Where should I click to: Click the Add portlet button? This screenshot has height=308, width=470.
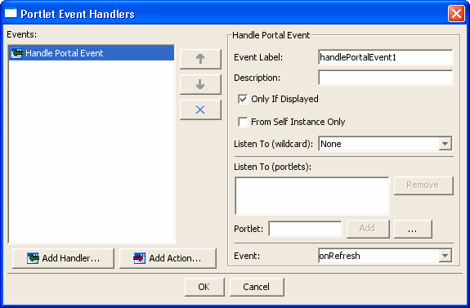coord(368,229)
